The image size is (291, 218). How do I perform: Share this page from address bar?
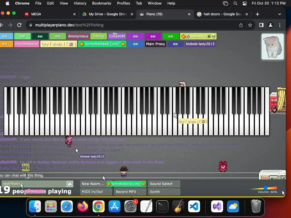point(241,25)
